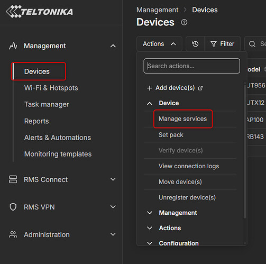
Task: Click the Teltonika logo
Action: point(39,12)
